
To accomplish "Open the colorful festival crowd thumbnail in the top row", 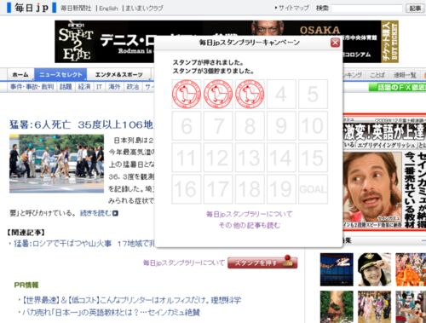I will point(411,269).
